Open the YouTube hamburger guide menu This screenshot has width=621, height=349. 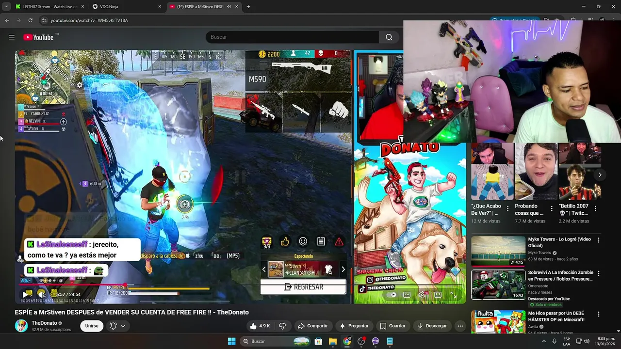pos(12,37)
